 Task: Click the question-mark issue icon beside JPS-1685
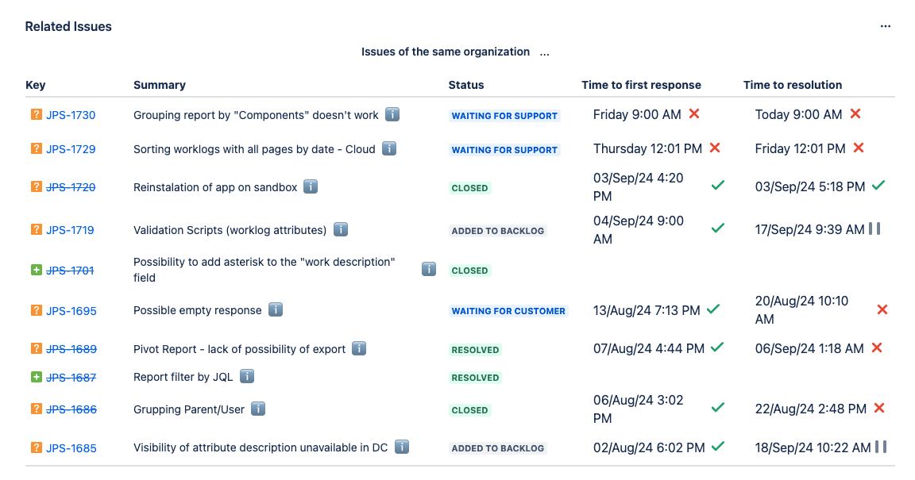point(36,447)
